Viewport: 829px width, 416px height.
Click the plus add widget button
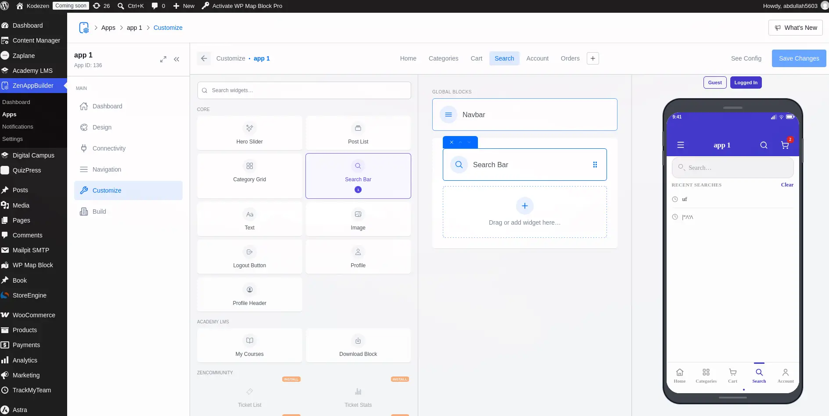click(x=525, y=206)
